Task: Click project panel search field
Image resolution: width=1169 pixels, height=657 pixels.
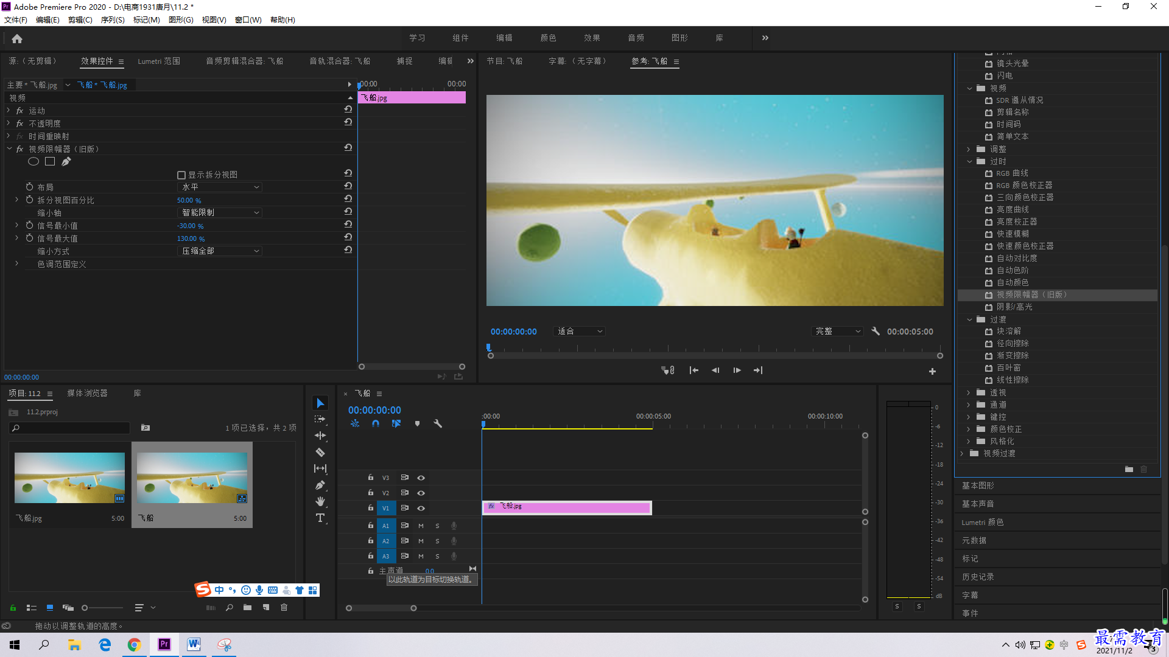Action: tap(70, 428)
